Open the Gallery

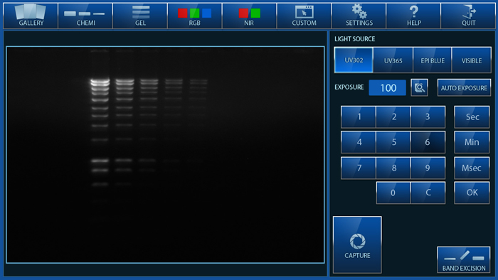point(31,16)
